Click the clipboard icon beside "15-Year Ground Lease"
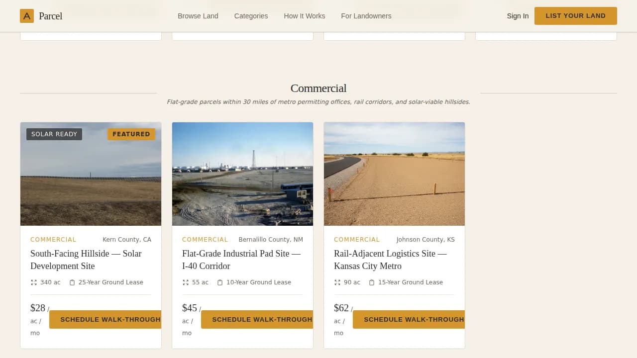 click(x=372, y=282)
